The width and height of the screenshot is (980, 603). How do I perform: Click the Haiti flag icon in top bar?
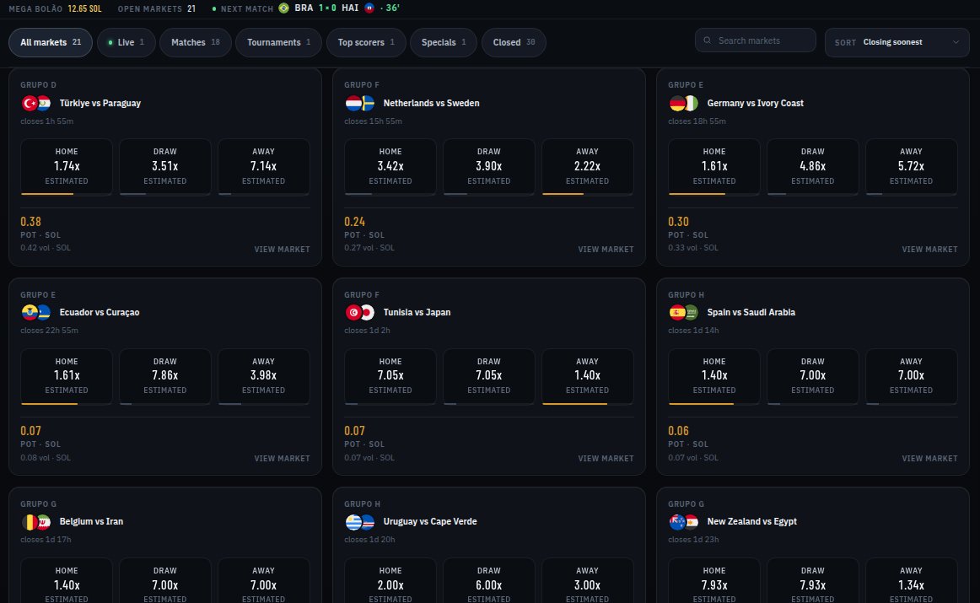coord(369,8)
